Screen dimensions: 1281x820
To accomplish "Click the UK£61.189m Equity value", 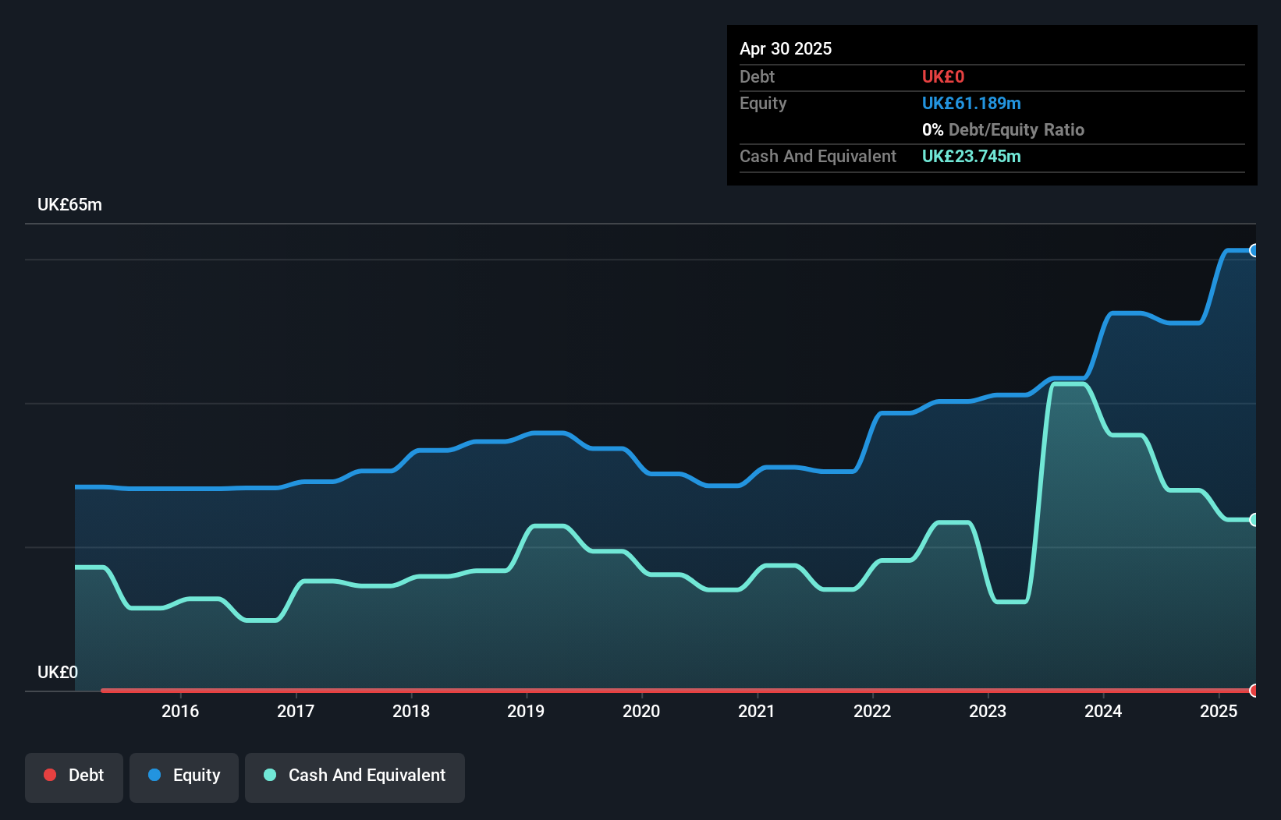I will click(971, 103).
